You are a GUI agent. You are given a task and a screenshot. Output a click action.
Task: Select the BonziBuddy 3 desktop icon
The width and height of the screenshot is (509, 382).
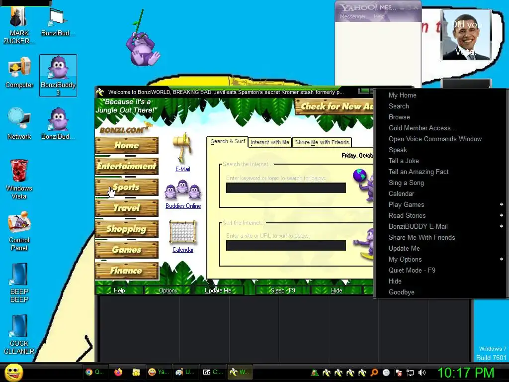point(58,76)
